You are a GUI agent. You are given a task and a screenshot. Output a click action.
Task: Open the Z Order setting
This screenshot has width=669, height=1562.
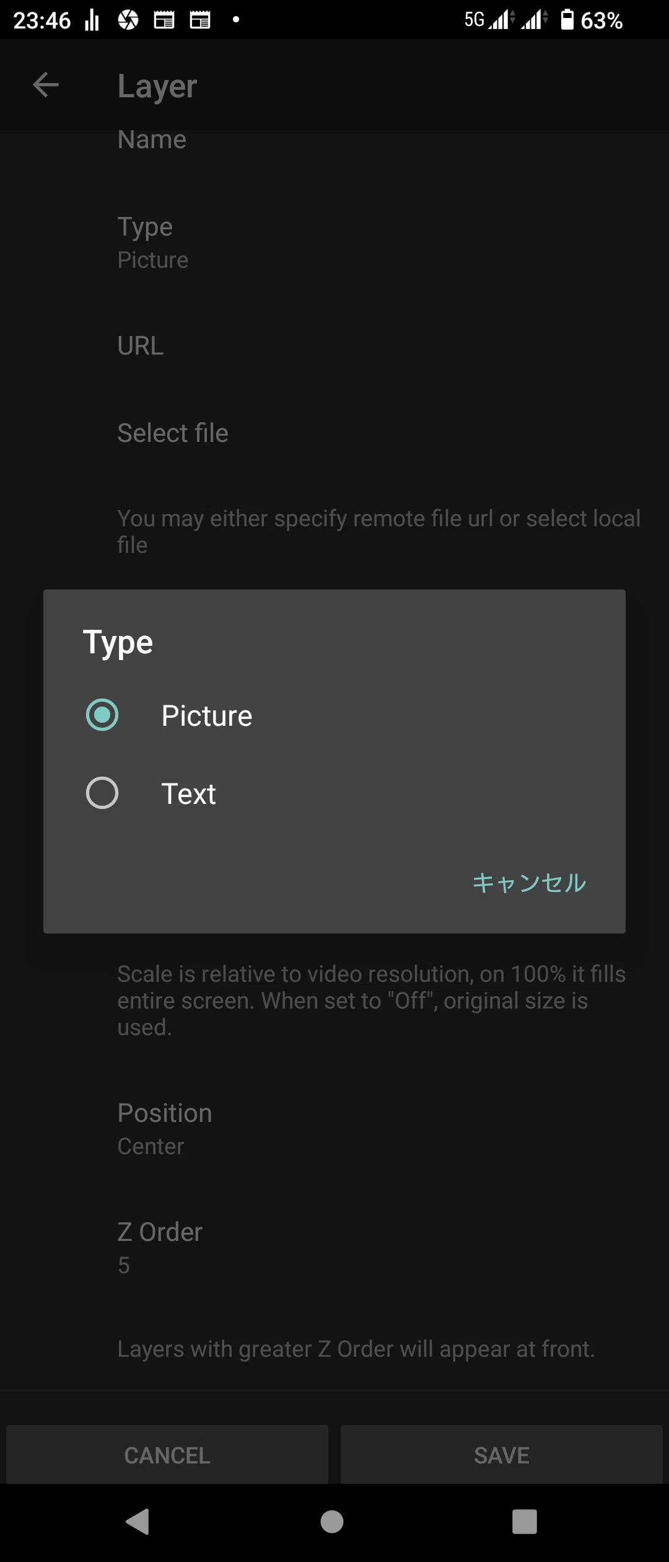[x=334, y=1247]
